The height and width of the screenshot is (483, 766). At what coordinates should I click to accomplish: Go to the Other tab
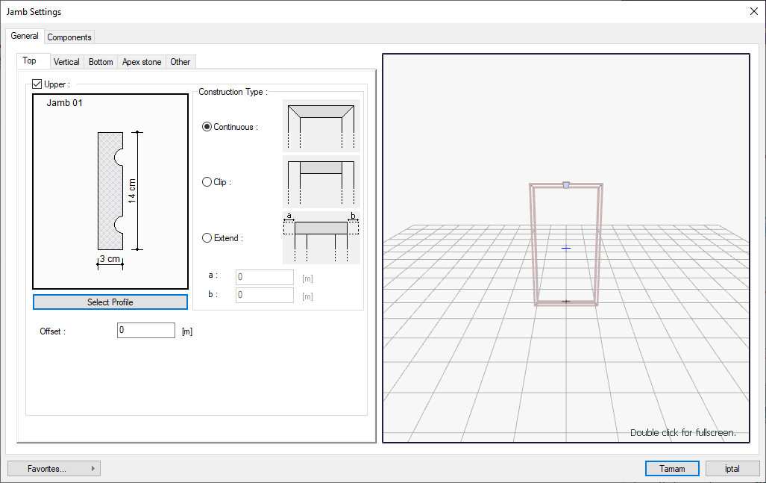point(180,62)
